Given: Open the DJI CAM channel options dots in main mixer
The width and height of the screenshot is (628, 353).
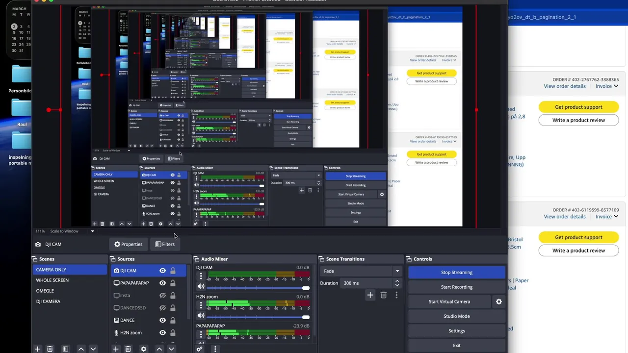Looking at the screenshot, I should (201, 277).
